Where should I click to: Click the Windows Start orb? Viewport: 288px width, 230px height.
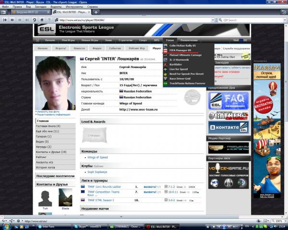coord(7,226)
